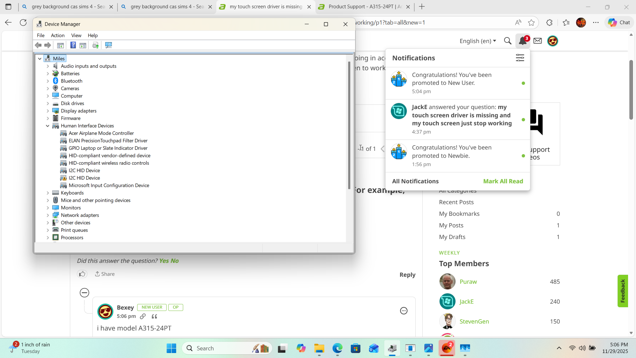
Task: Open the Action menu in Device Manager
Action: point(58,35)
